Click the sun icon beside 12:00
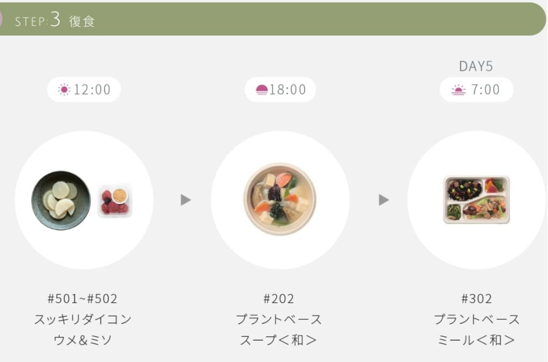 point(64,90)
